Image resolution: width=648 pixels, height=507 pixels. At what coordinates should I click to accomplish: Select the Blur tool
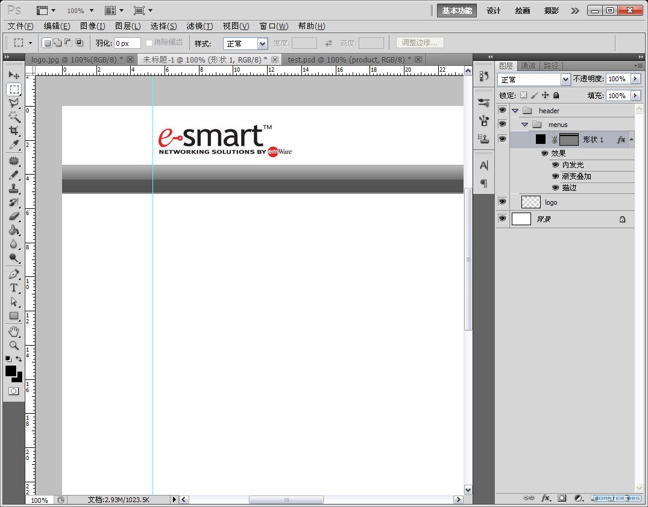click(14, 244)
